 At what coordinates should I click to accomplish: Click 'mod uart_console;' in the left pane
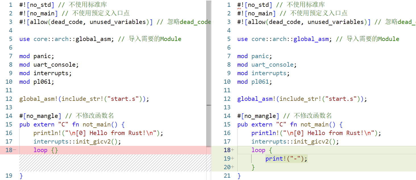point(49,65)
